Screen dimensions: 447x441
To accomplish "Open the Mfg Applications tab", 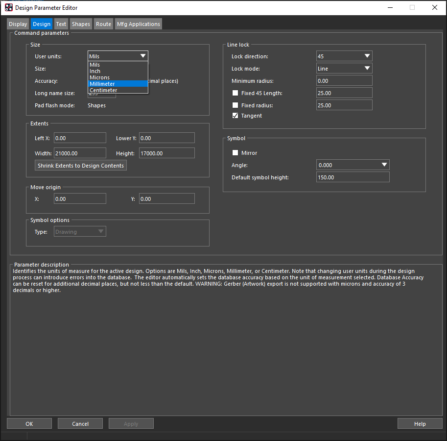I will pos(139,24).
